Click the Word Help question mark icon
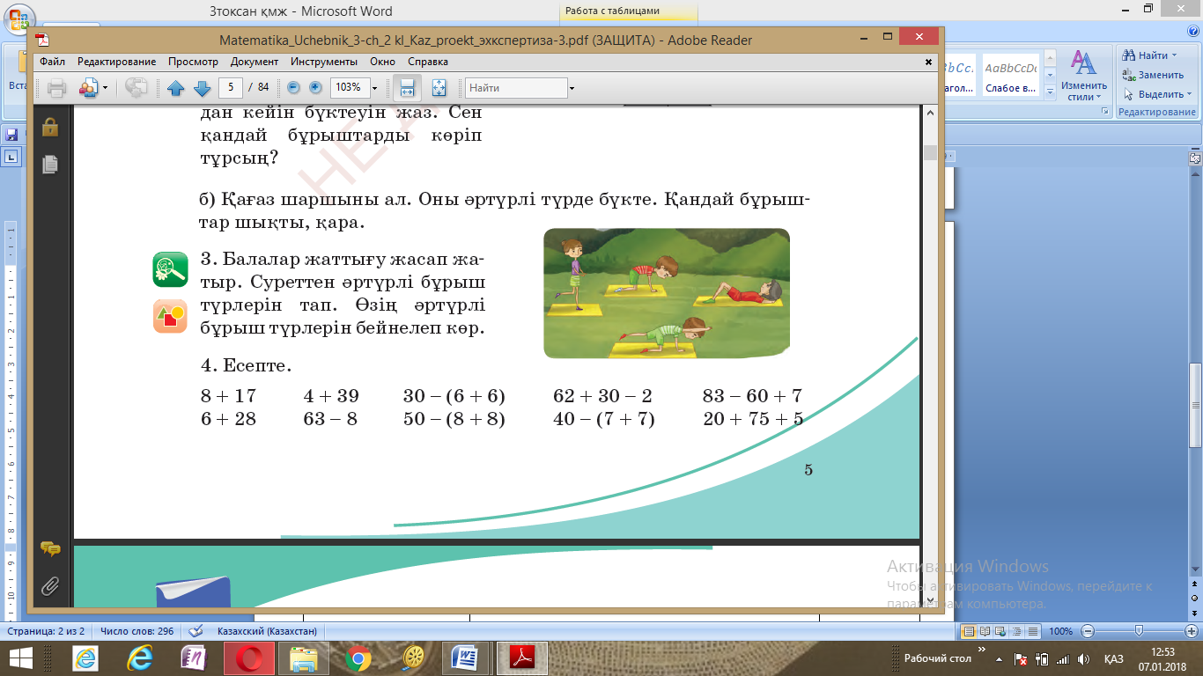This screenshot has height=676, width=1203. (1192, 31)
